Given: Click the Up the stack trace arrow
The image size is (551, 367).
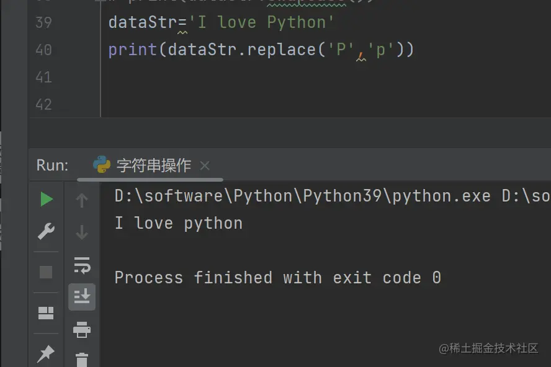Looking at the screenshot, I should tap(82, 200).
